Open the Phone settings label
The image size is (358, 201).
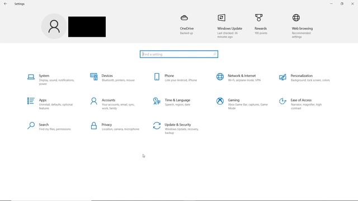click(x=169, y=76)
